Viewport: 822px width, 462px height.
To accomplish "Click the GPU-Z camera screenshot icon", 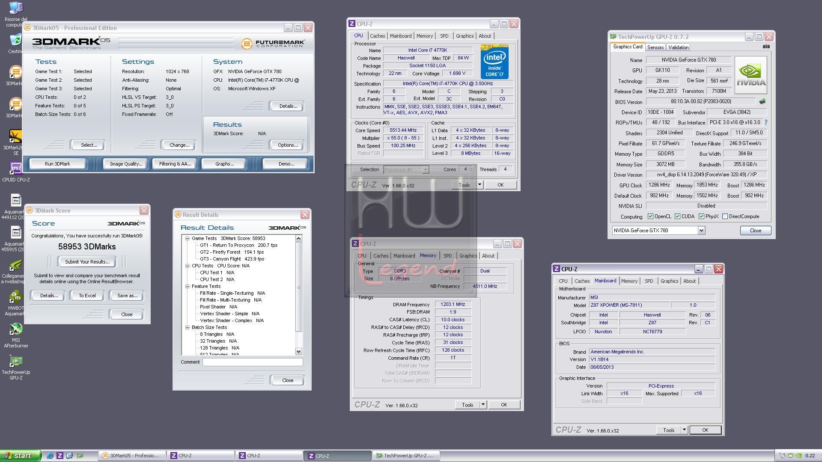I will click(766, 47).
